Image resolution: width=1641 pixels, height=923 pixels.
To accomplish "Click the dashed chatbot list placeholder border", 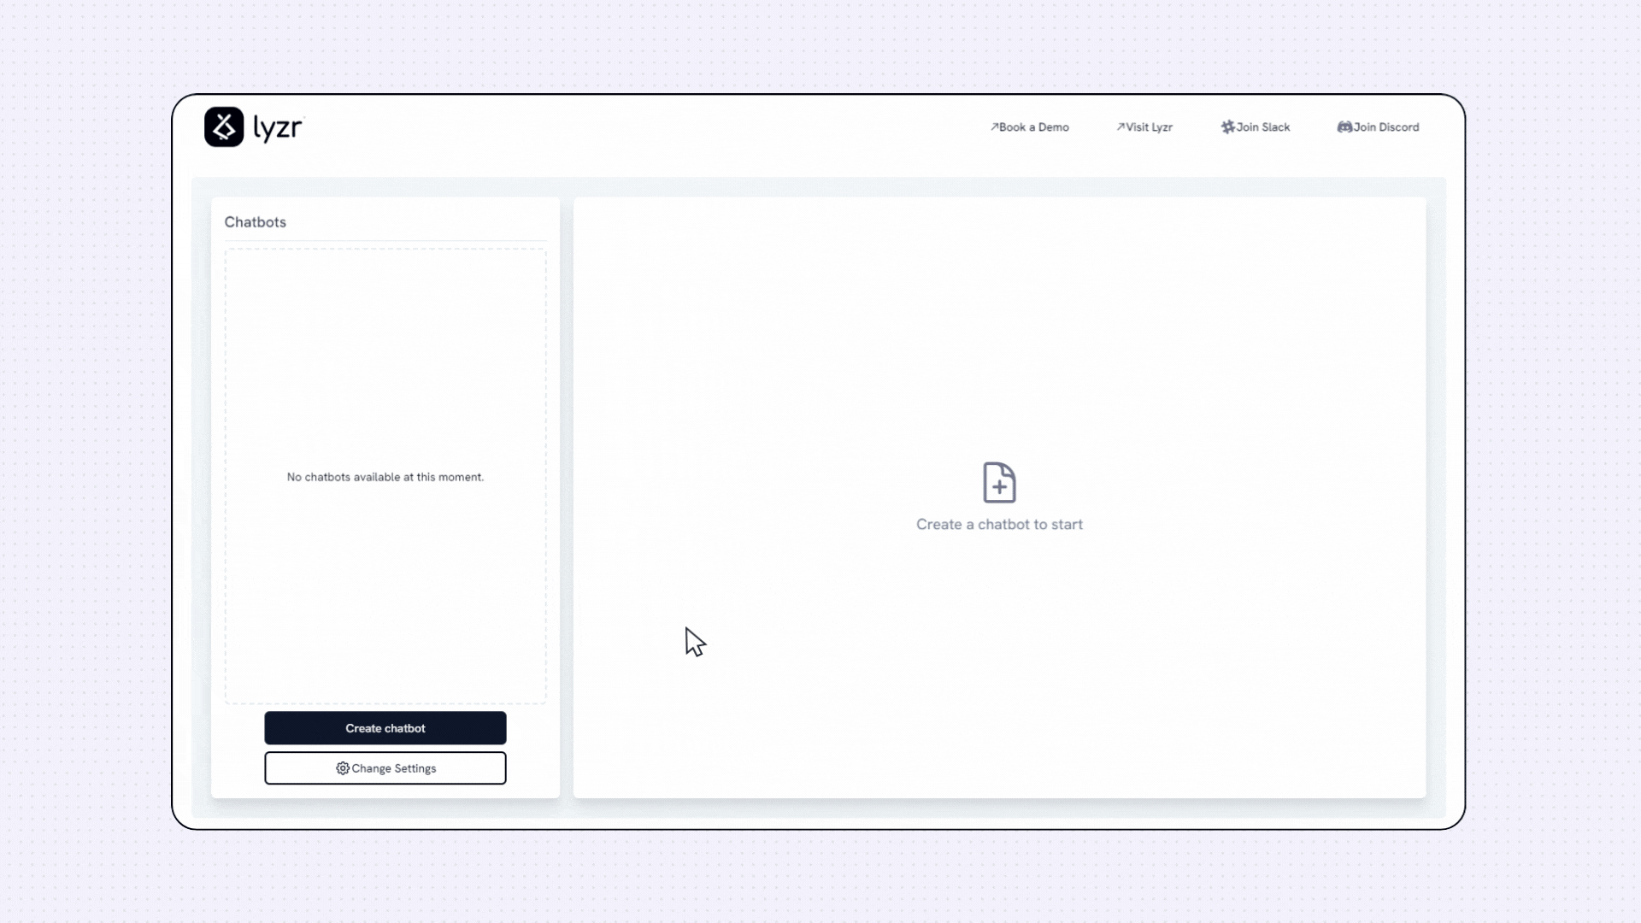I will point(385,248).
